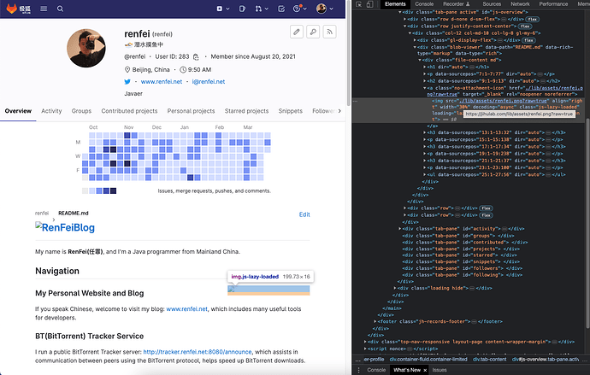Open the drawer Console tab
The image size is (590, 375).
(x=376, y=370)
